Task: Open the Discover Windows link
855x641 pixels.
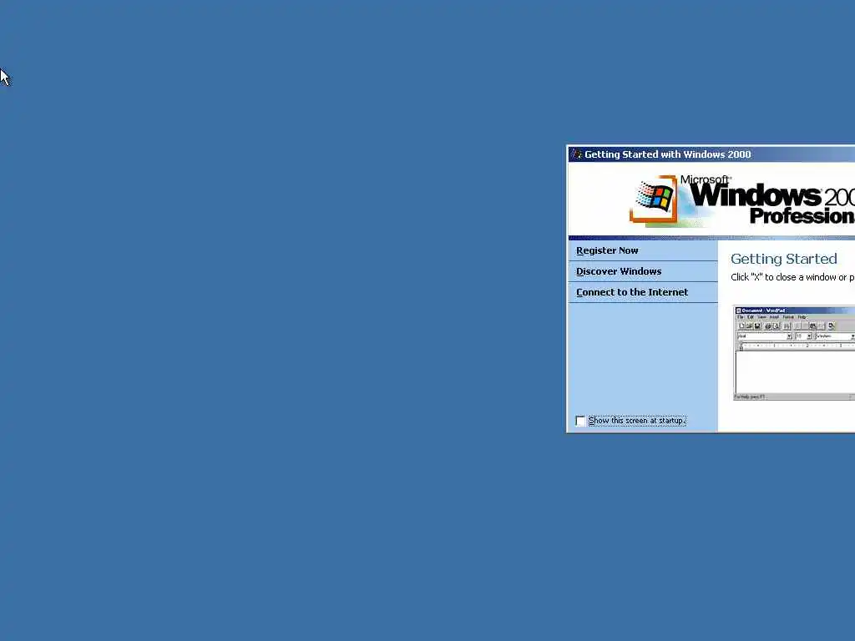Action: pos(619,271)
